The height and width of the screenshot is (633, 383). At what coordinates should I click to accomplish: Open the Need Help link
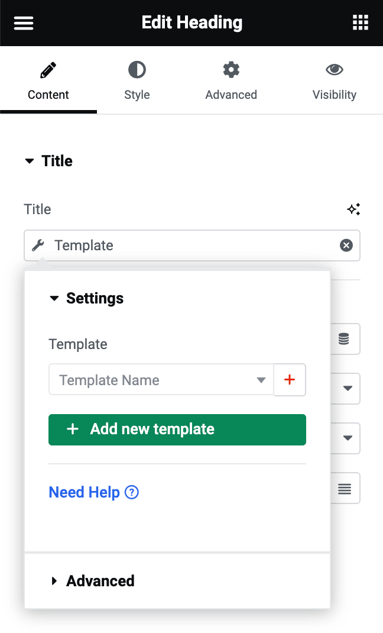85,492
